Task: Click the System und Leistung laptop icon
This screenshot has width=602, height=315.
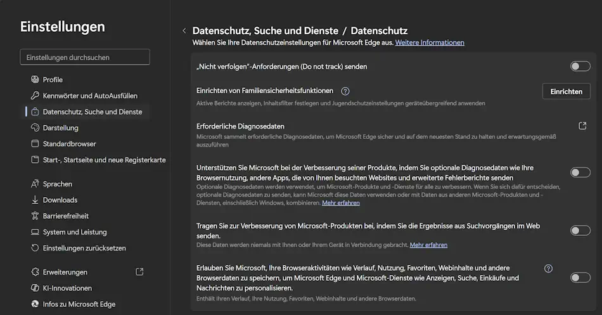Action: pos(35,232)
